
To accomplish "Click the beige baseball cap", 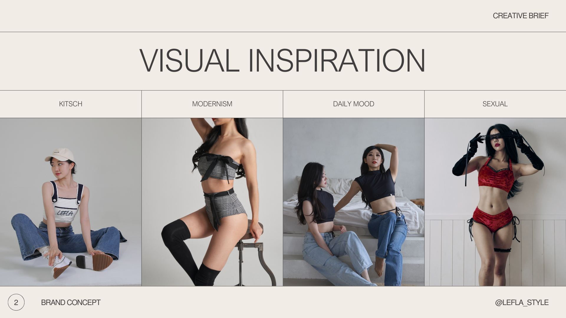I will click(60, 155).
